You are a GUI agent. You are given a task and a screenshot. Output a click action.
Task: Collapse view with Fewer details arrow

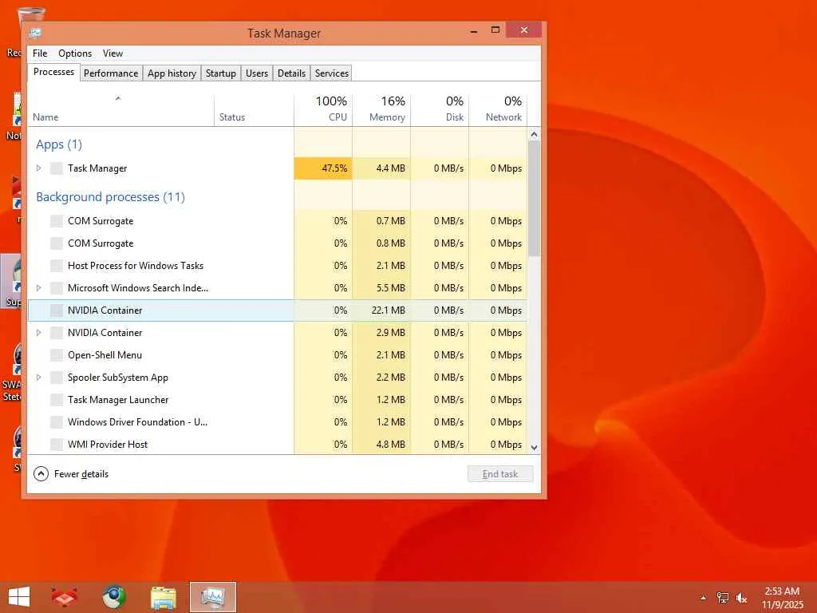pyautogui.click(x=41, y=474)
